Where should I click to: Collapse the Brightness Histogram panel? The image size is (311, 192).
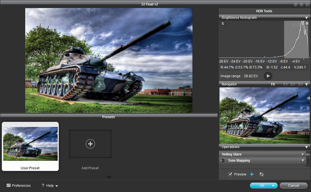[x=306, y=18]
